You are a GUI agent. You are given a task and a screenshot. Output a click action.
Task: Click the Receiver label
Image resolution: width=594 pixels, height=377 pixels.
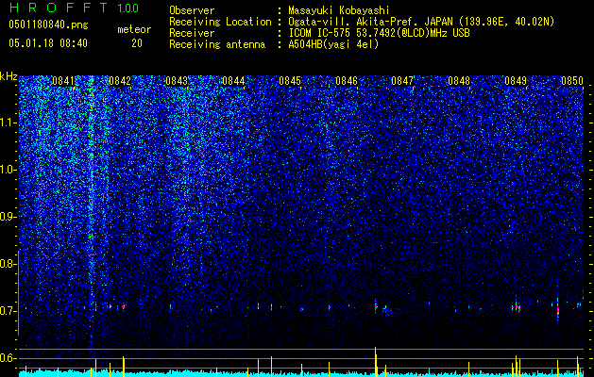pos(192,33)
